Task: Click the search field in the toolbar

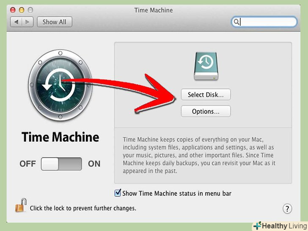Action: tap(264, 22)
